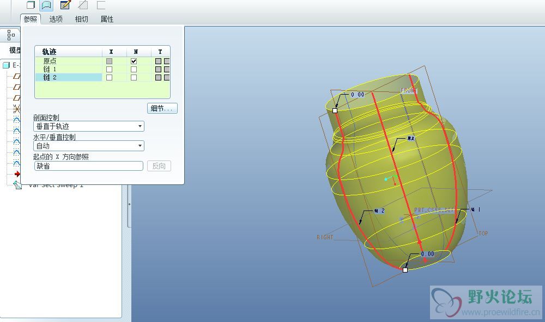Switch to the 选项 tab
The image size is (545, 322).
point(56,19)
